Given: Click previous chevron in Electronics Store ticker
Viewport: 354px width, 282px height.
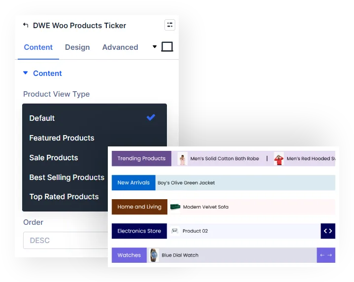Looking at the screenshot, I should pyautogui.click(x=325, y=231).
